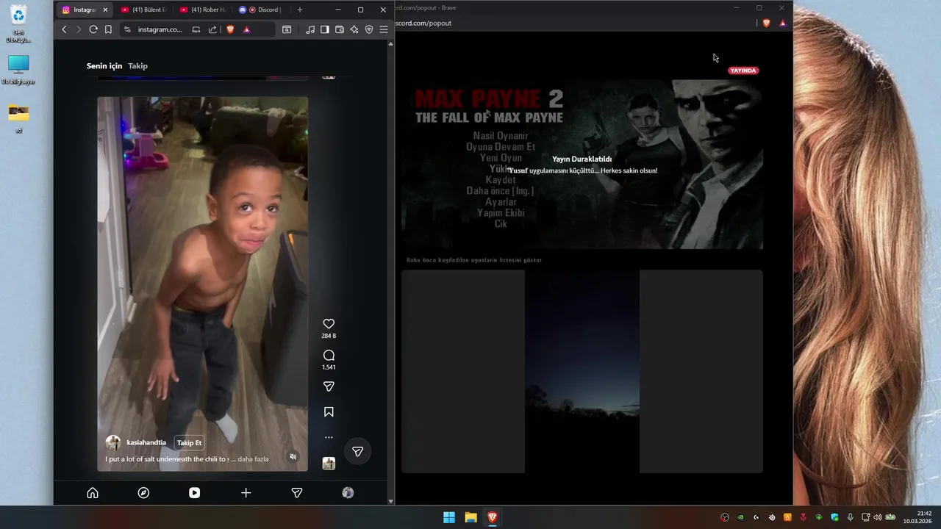Viewport: 941px width, 529px height.
Task: Click the YAYINDA live badge
Action: click(x=743, y=71)
